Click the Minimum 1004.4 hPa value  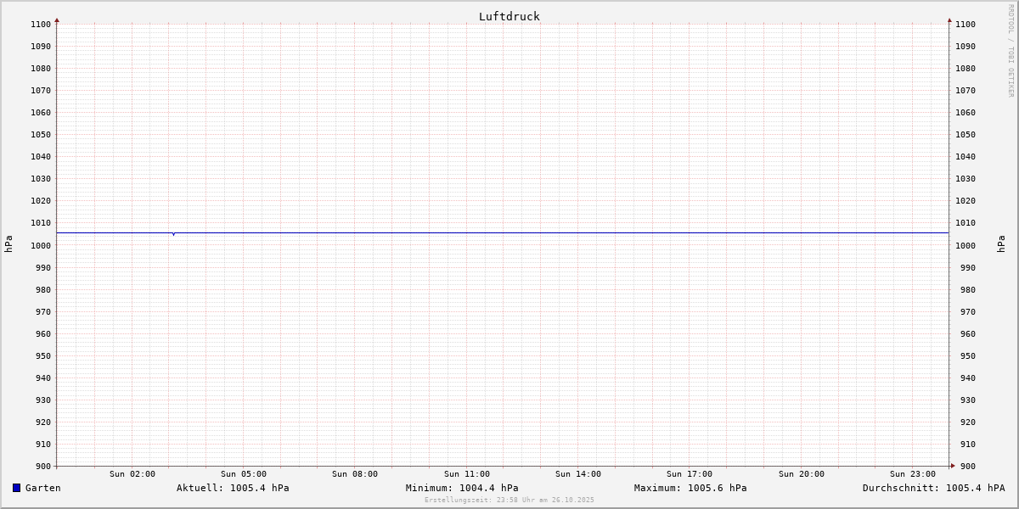point(462,488)
